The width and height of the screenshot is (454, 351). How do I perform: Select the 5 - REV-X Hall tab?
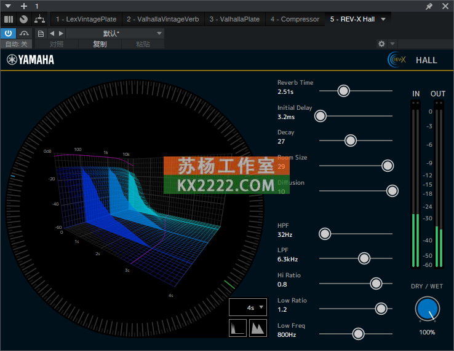coord(352,20)
